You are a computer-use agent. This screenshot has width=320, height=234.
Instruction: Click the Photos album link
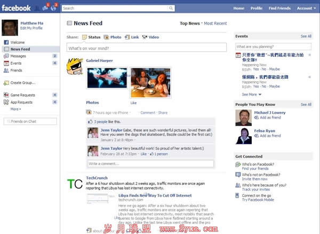coord(92,103)
